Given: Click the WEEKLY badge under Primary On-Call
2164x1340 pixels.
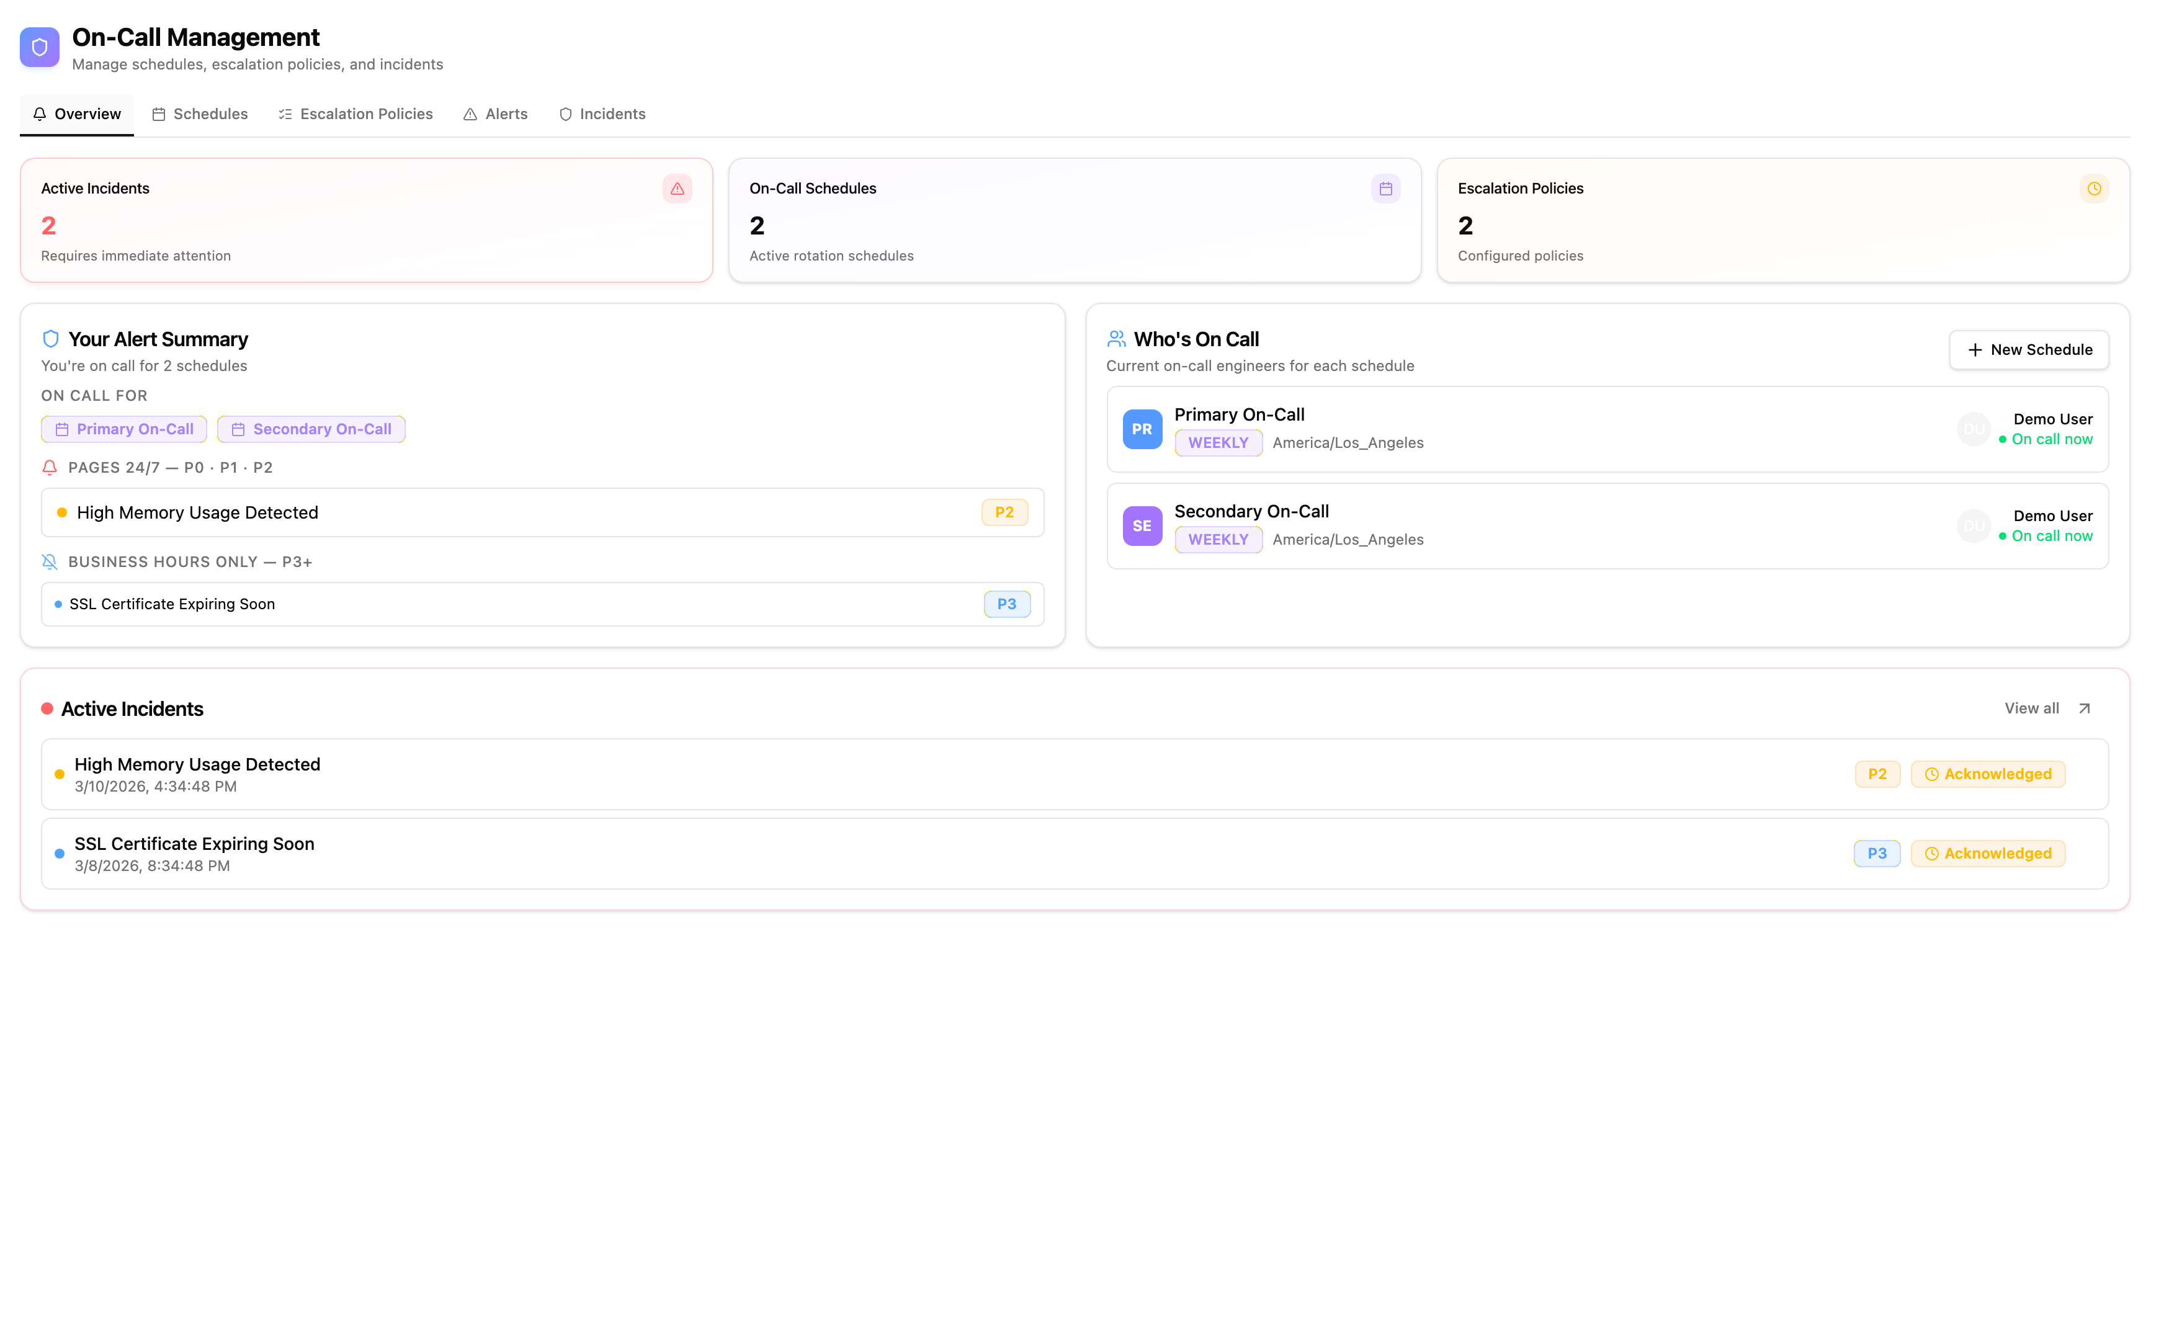Looking at the screenshot, I should 1218,443.
